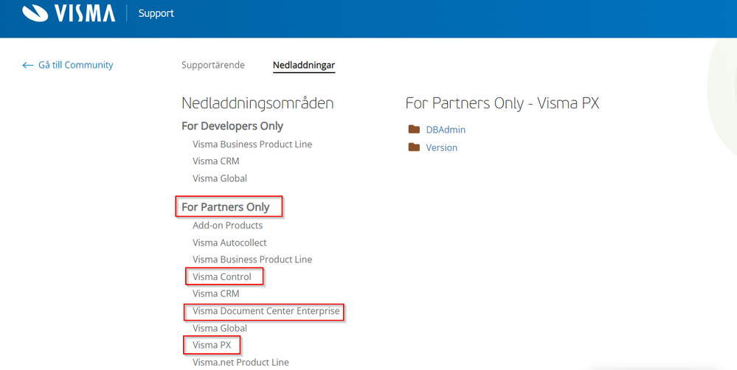
Task: Switch to the Supportärende tab
Action: click(x=213, y=65)
